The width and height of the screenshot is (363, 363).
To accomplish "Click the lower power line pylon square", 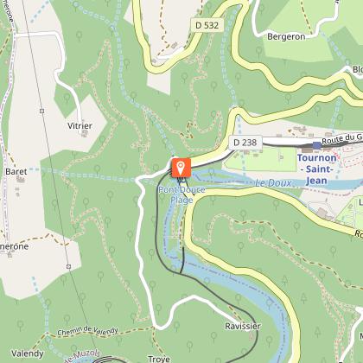I will point(68,267).
